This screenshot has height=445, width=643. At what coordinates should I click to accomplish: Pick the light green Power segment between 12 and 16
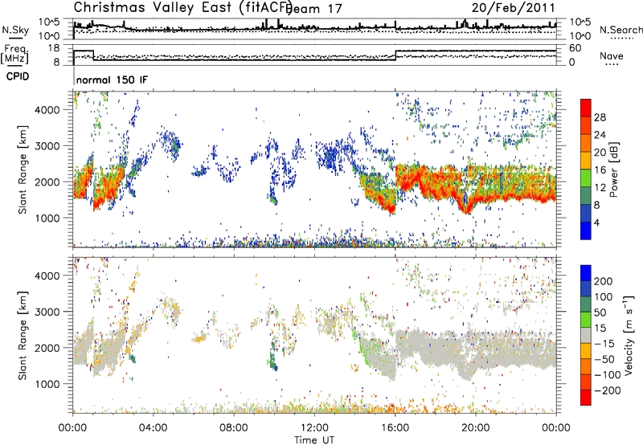click(x=586, y=178)
